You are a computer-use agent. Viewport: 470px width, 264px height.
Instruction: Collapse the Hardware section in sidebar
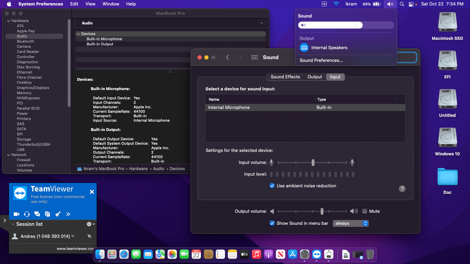tap(8, 21)
